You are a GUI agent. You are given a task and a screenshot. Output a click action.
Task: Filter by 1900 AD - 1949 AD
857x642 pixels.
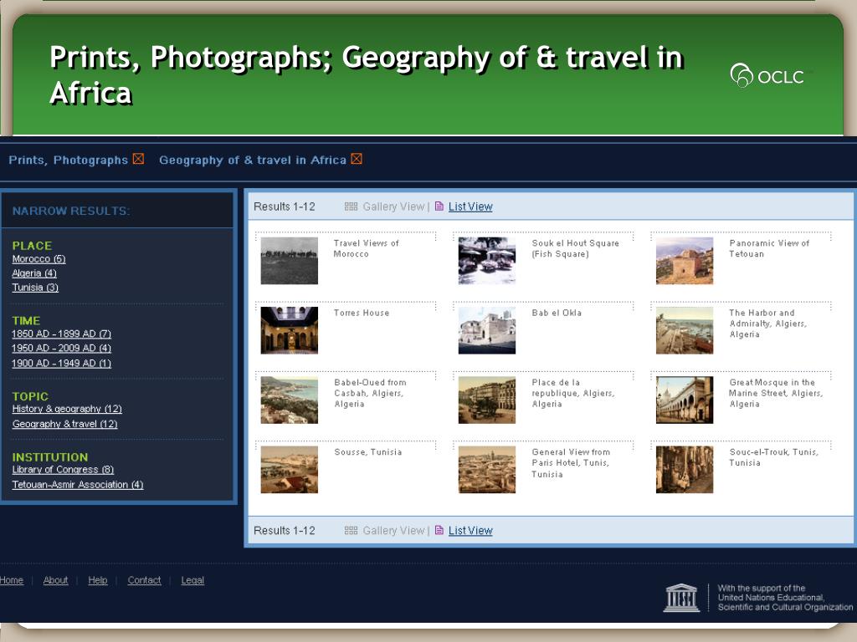coord(62,363)
